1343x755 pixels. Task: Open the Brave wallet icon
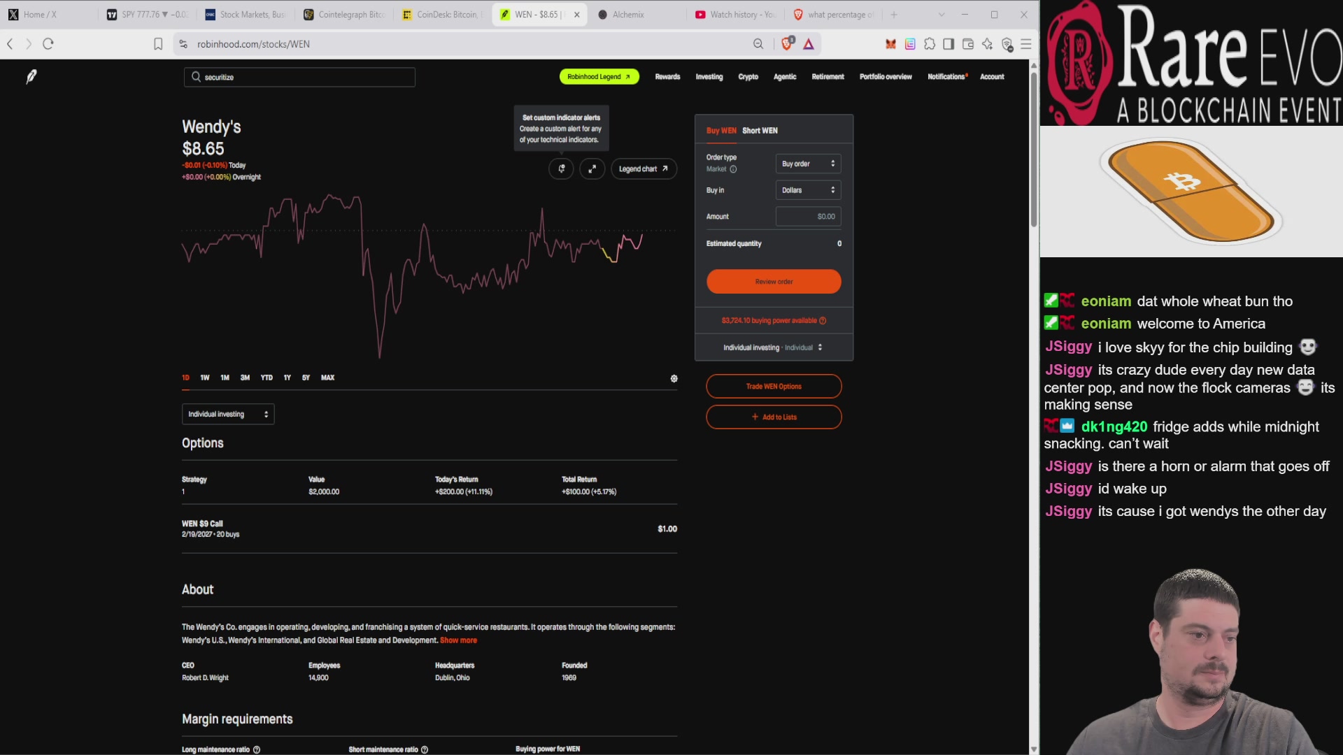point(968,44)
